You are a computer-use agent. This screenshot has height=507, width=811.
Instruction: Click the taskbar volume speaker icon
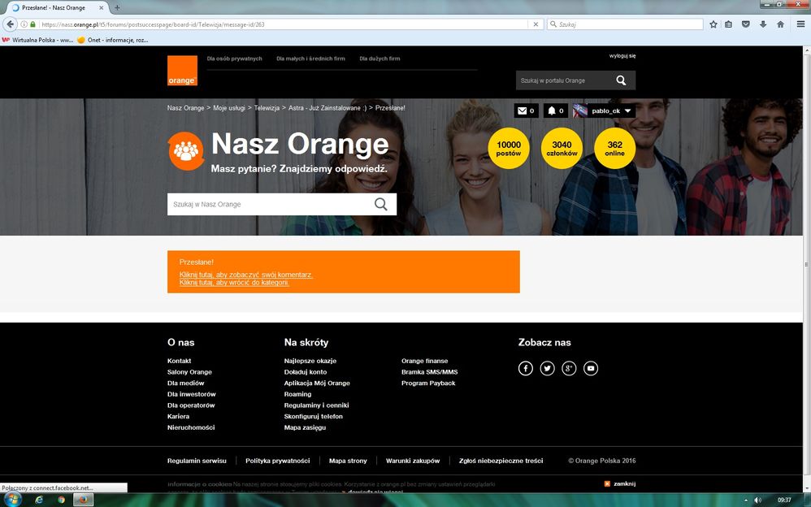[x=757, y=500]
